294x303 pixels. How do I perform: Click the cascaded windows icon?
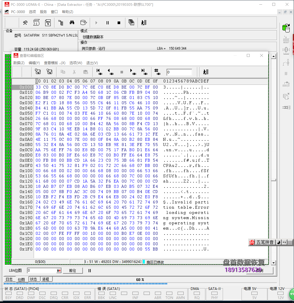[131, 22]
